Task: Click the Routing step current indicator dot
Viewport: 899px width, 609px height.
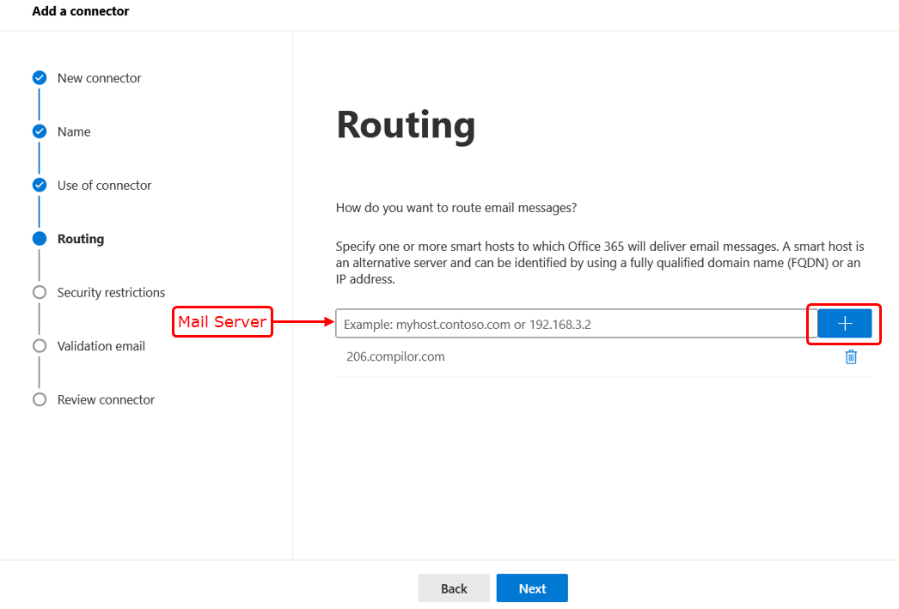Action: pos(40,239)
